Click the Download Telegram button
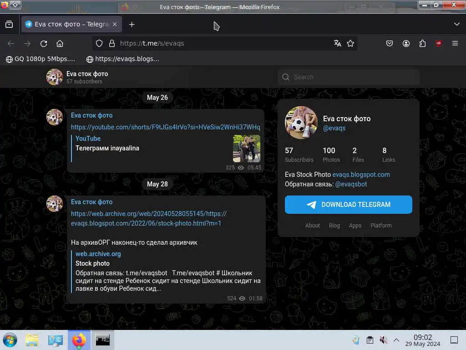Viewport: 466px width, 350px height. tap(348, 205)
